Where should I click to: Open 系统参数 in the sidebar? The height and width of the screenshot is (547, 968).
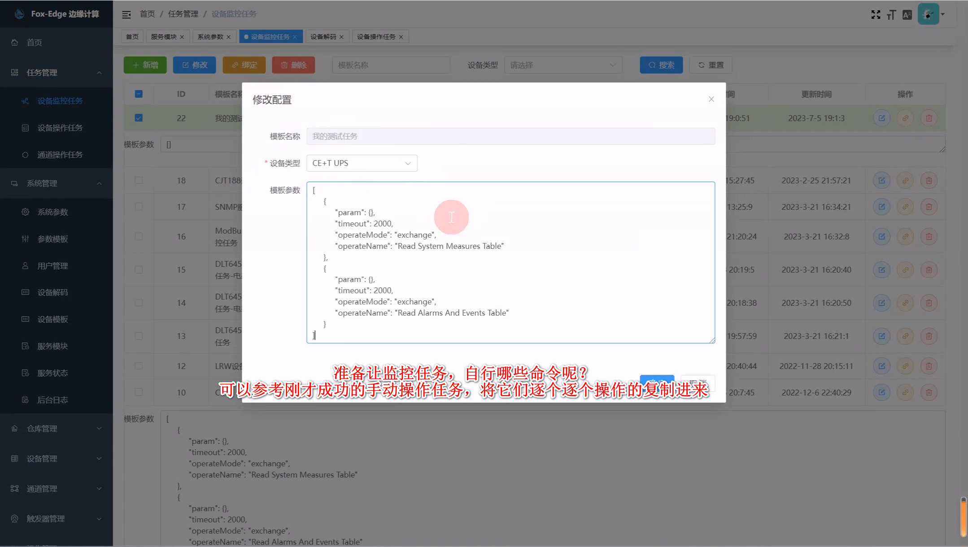click(52, 212)
